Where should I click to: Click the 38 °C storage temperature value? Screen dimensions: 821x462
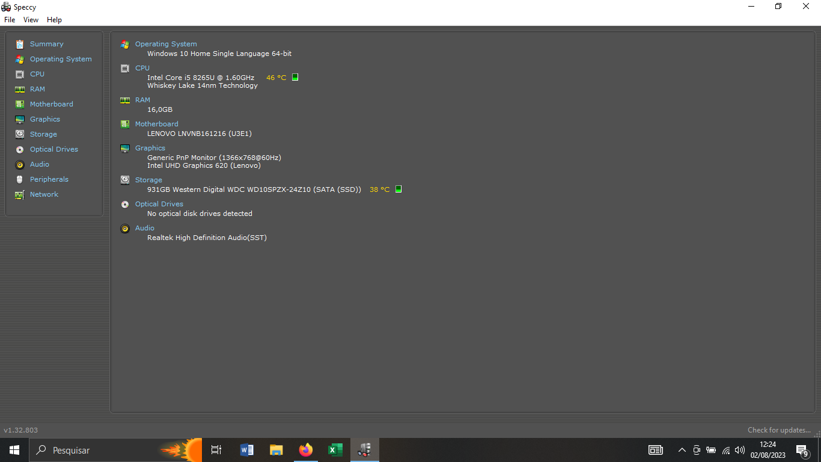point(380,189)
